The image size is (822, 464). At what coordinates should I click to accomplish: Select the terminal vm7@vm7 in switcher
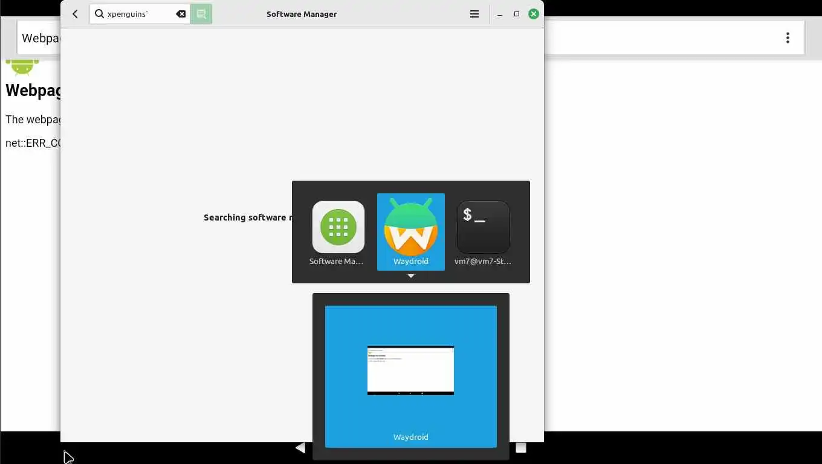click(x=484, y=232)
